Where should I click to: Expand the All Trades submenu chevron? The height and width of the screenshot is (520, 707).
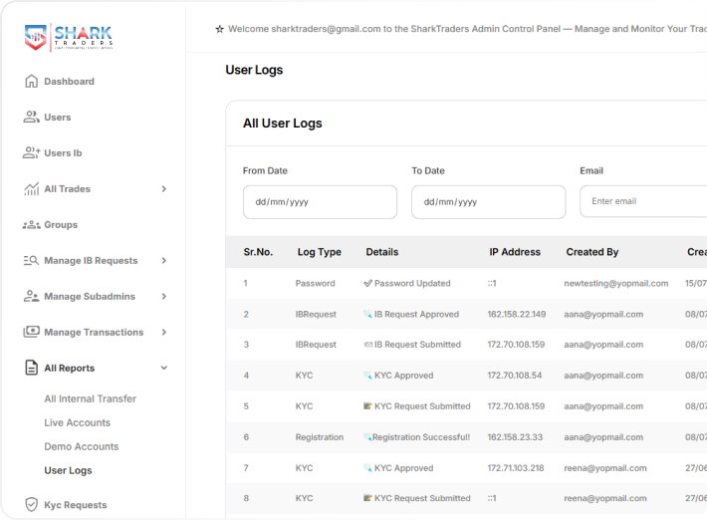pyautogui.click(x=164, y=189)
